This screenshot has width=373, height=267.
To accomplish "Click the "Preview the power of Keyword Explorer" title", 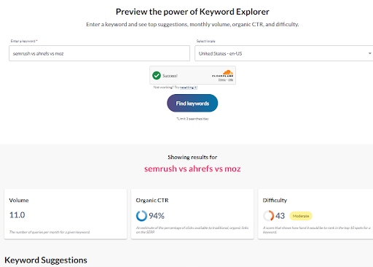I will 192,12.
